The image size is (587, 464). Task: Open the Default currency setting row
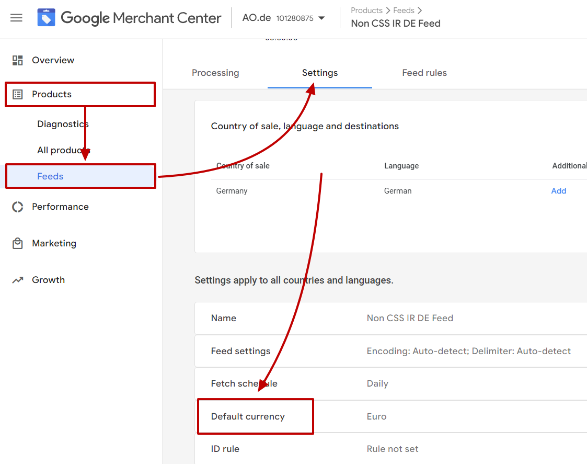[x=390, y=416]
